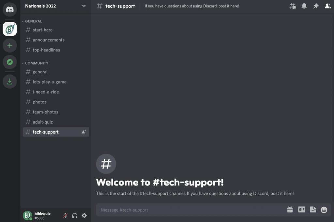Viewport: 334px width, 222px height.
Task: Click the Message #tech-support input field
Action: tap(189, 210)
